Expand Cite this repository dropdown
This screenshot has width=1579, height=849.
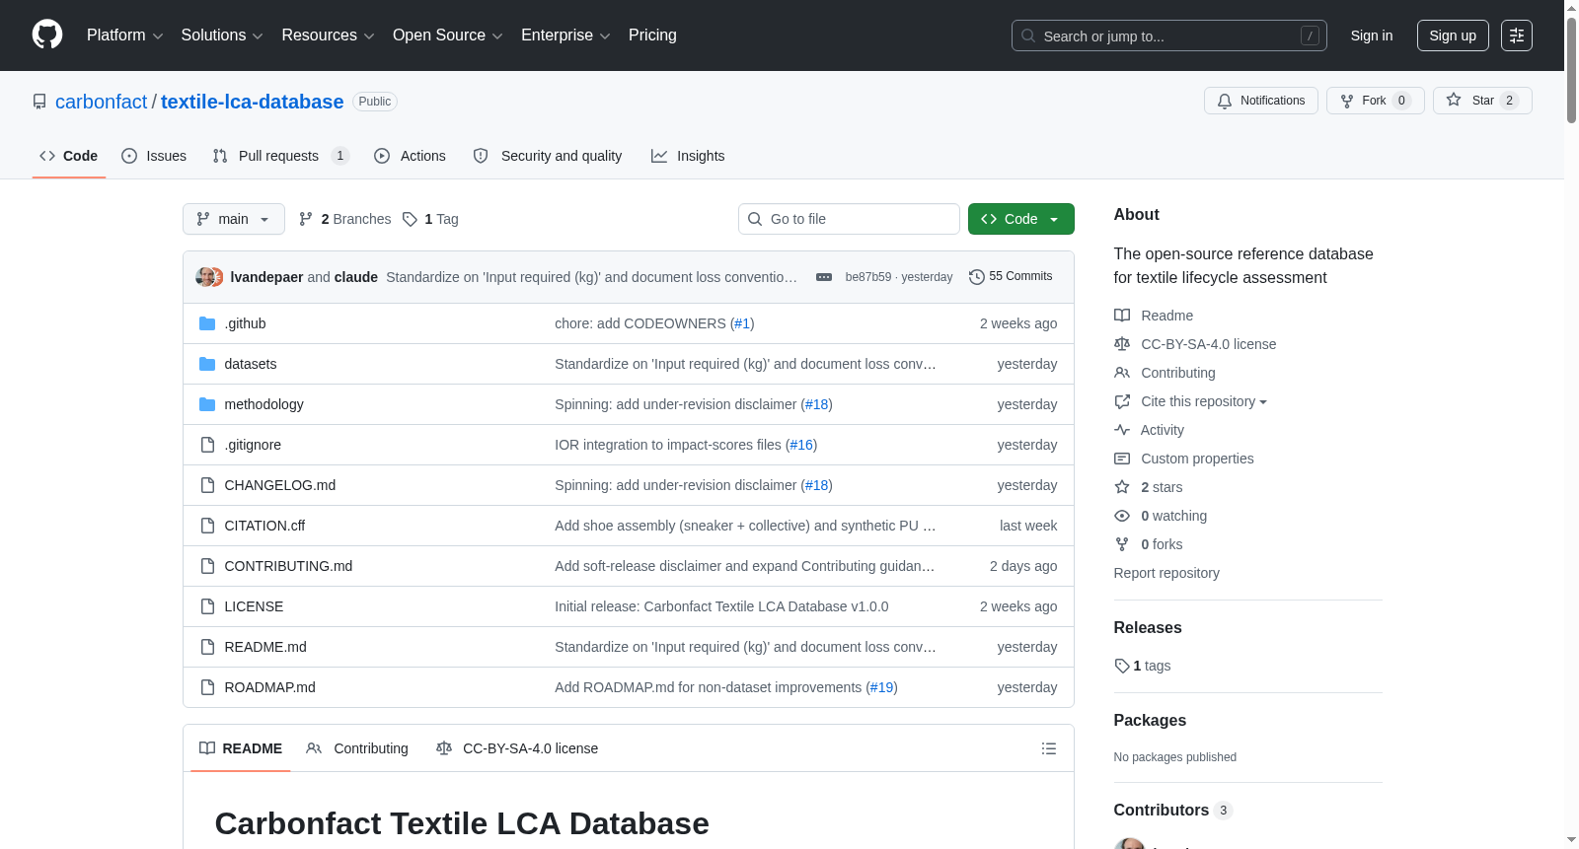click(1204, 401)
